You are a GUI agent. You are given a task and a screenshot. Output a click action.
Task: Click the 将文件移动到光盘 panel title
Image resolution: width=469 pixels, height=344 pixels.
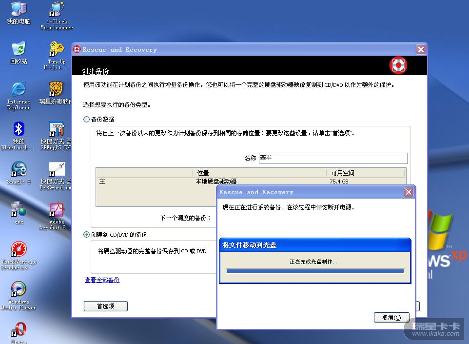[x=250, y=245]
